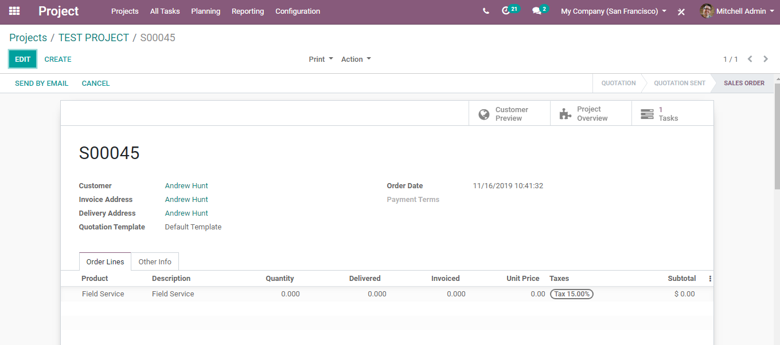Open the Projects menu
The width and height of the screenshot is (780, 345).
[125, 11]
